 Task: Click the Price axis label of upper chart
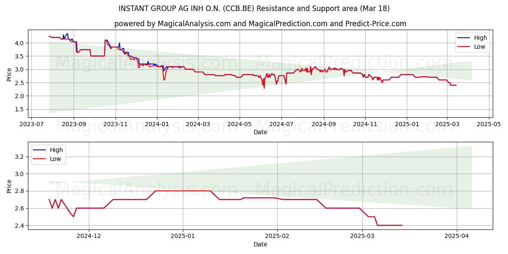click(9, 74)
